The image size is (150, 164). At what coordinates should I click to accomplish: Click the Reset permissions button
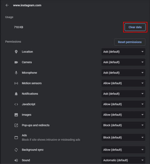click(x=130, y=42)
